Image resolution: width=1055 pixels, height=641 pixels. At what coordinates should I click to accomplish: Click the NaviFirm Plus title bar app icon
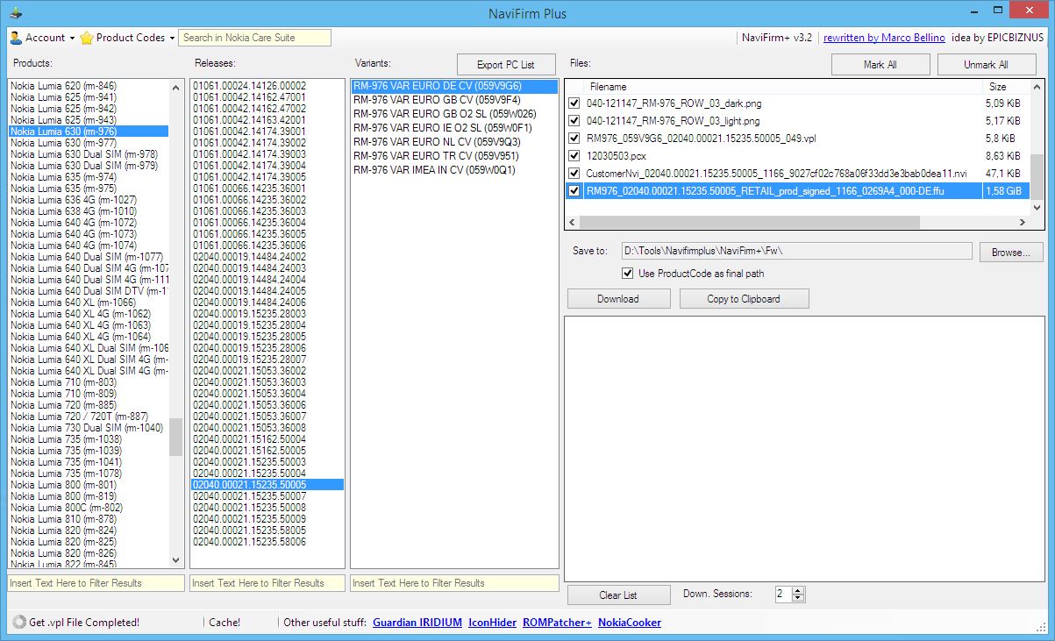pos(16,12)
